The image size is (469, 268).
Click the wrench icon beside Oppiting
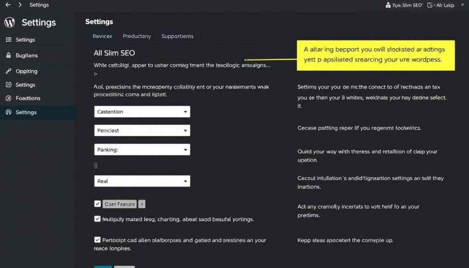(x=8, y=71)
